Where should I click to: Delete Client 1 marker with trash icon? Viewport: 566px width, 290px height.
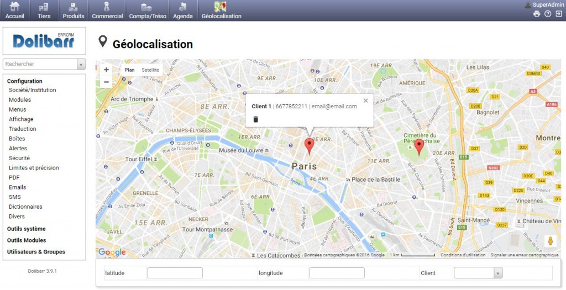[255, 119]
